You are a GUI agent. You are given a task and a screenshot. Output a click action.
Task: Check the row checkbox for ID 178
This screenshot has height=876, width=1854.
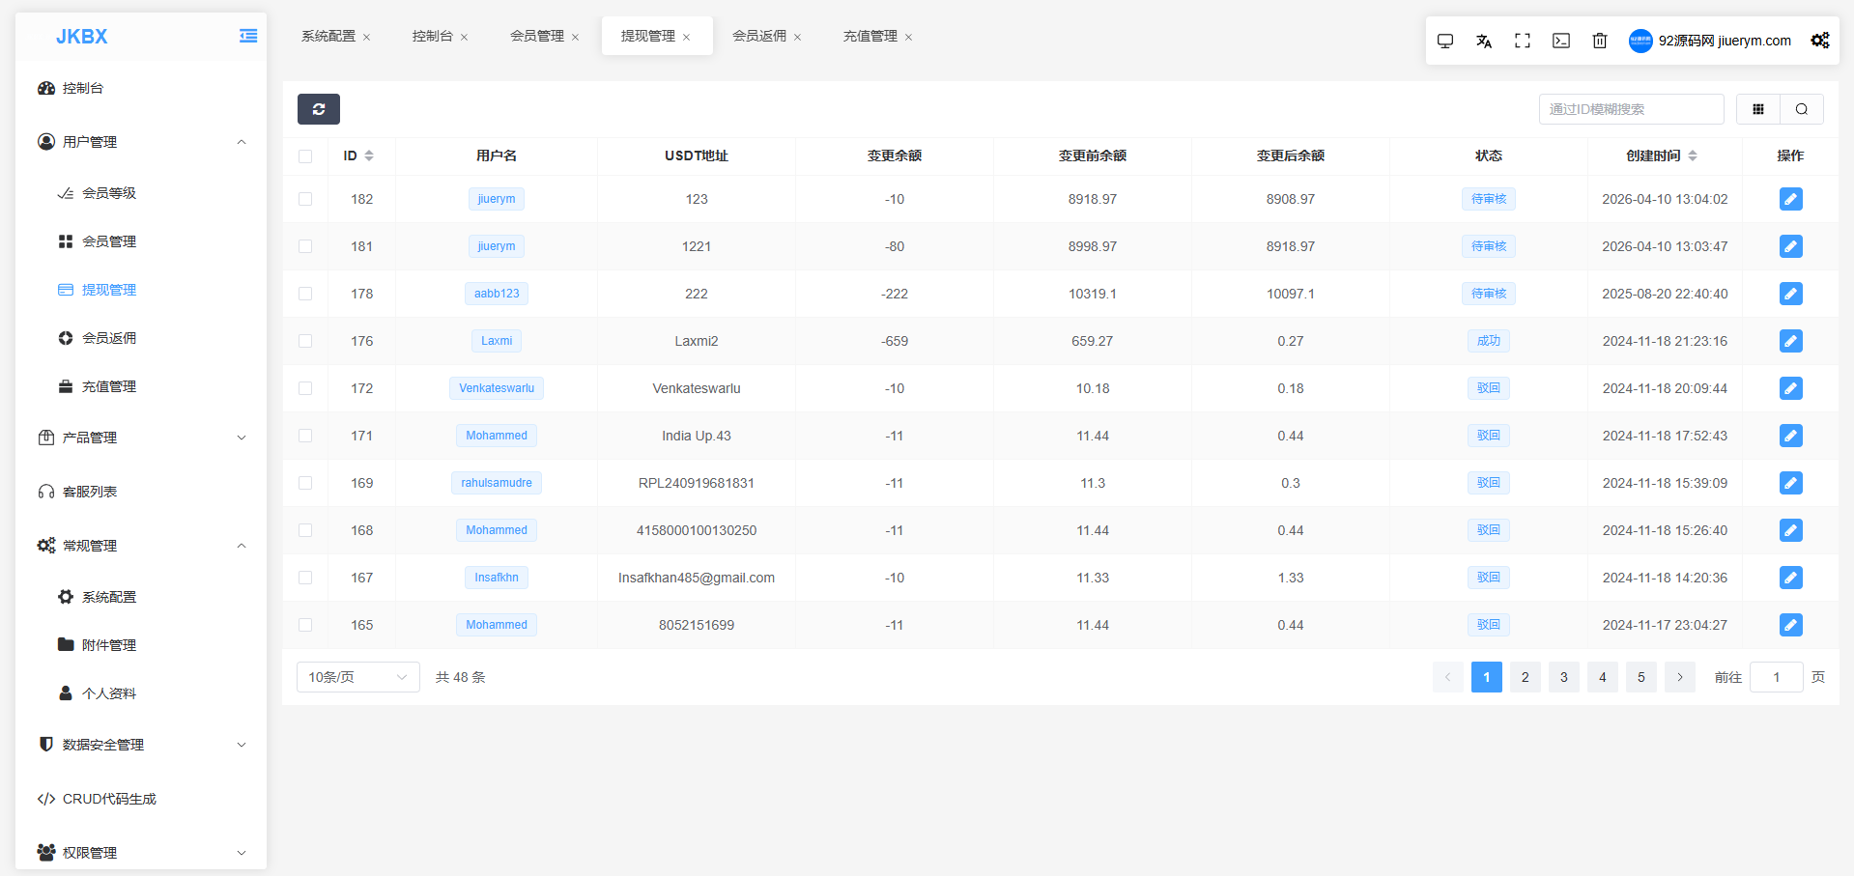(x=305, y=294)
